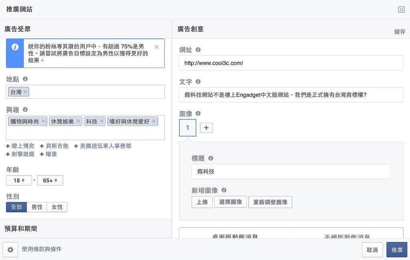Viewport: 410px width, 260px height.
Task: Click the info icon next to 網址
Action: (x=198, y=50)
